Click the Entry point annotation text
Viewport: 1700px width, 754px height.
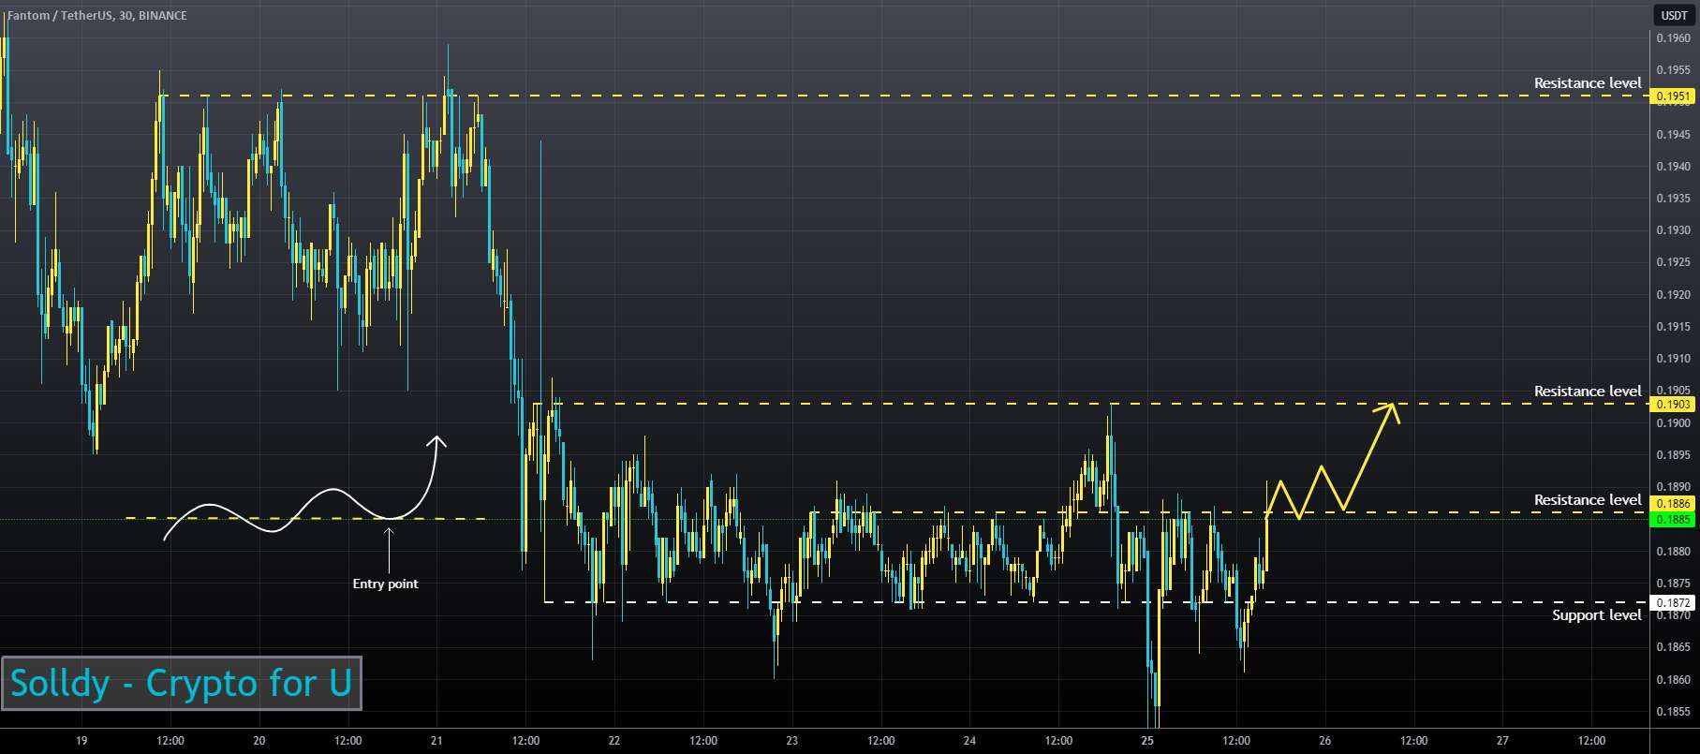tap(385, 584)
